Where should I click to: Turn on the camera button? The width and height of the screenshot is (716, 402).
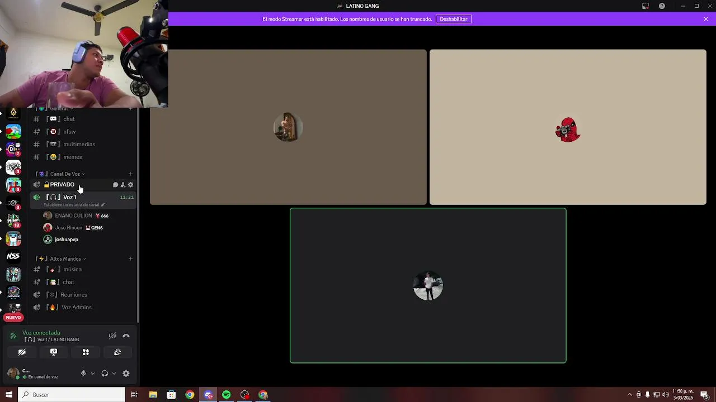coord(22,352)
